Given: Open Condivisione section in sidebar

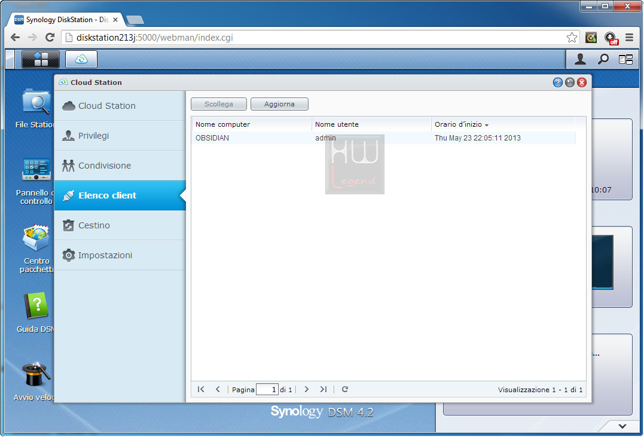Looking at the screenshot, I should click(120, 166).
